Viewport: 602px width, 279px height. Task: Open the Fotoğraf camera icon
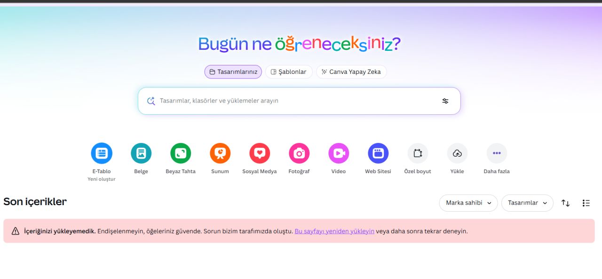[299, 153]
